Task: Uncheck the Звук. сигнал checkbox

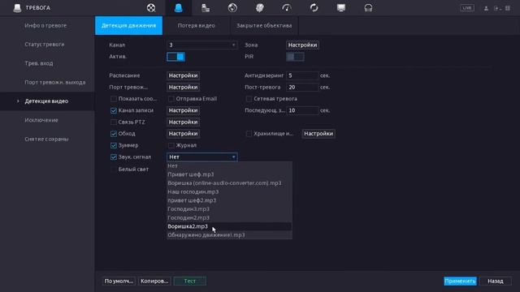Action: click(x=114, y=157)
